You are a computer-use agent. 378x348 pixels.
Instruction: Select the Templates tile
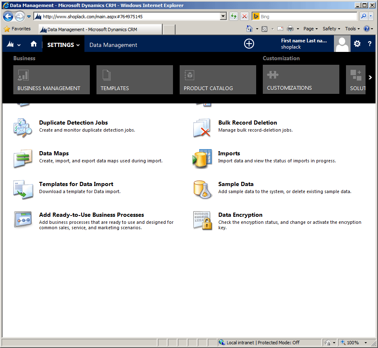pos(135,80)
